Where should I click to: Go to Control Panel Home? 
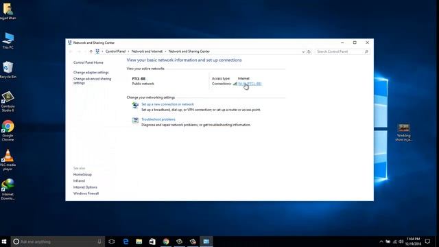pos(88,62)
